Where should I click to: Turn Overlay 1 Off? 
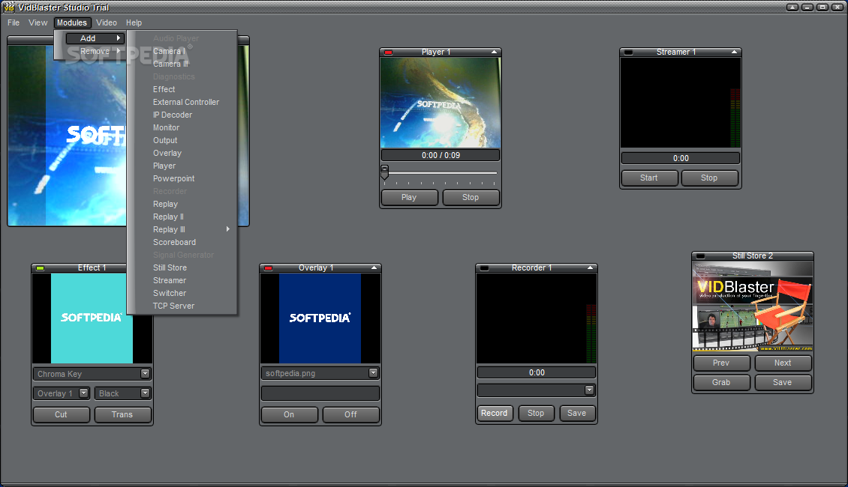351,414
